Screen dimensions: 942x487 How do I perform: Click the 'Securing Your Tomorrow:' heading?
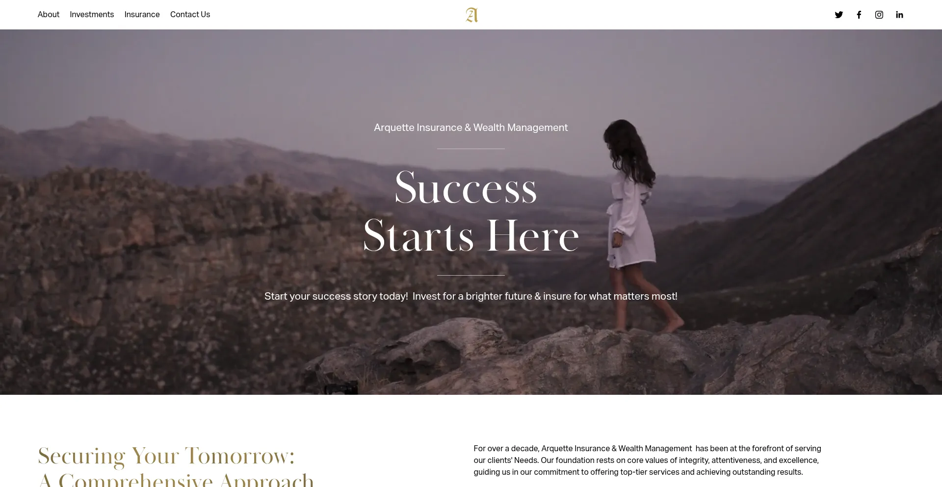[166, 456]
